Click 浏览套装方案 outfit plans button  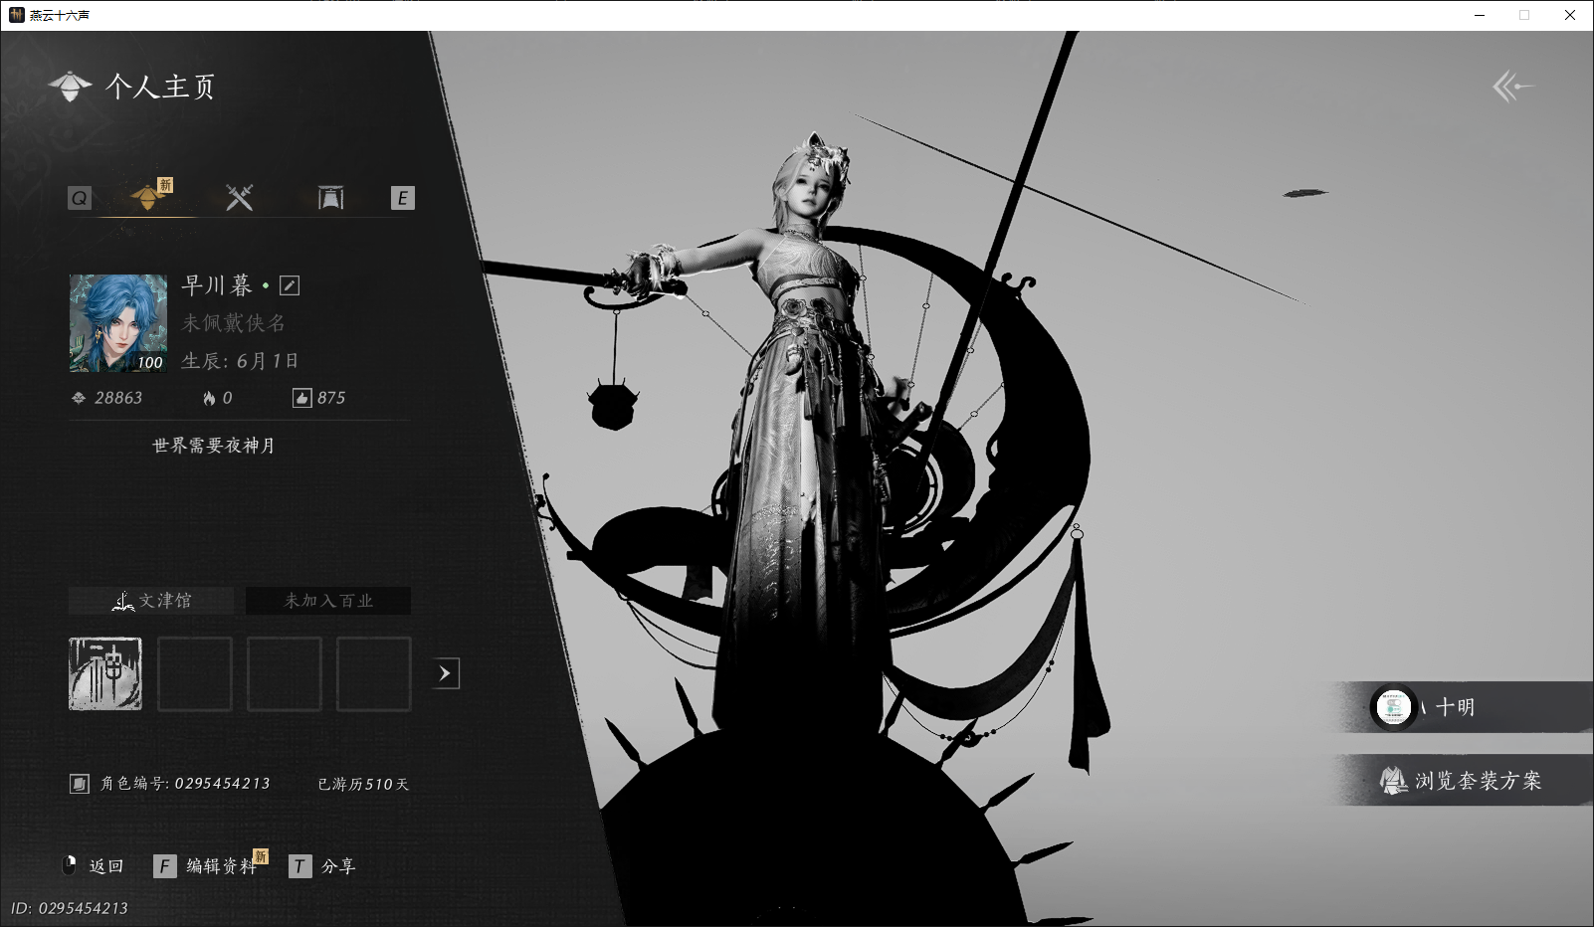click(1465, 781)
